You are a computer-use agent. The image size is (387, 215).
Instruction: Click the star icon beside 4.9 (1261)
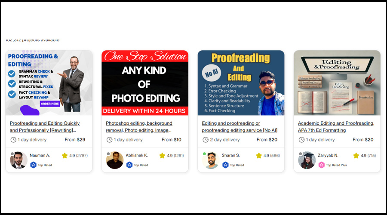(x=162, y=156)
